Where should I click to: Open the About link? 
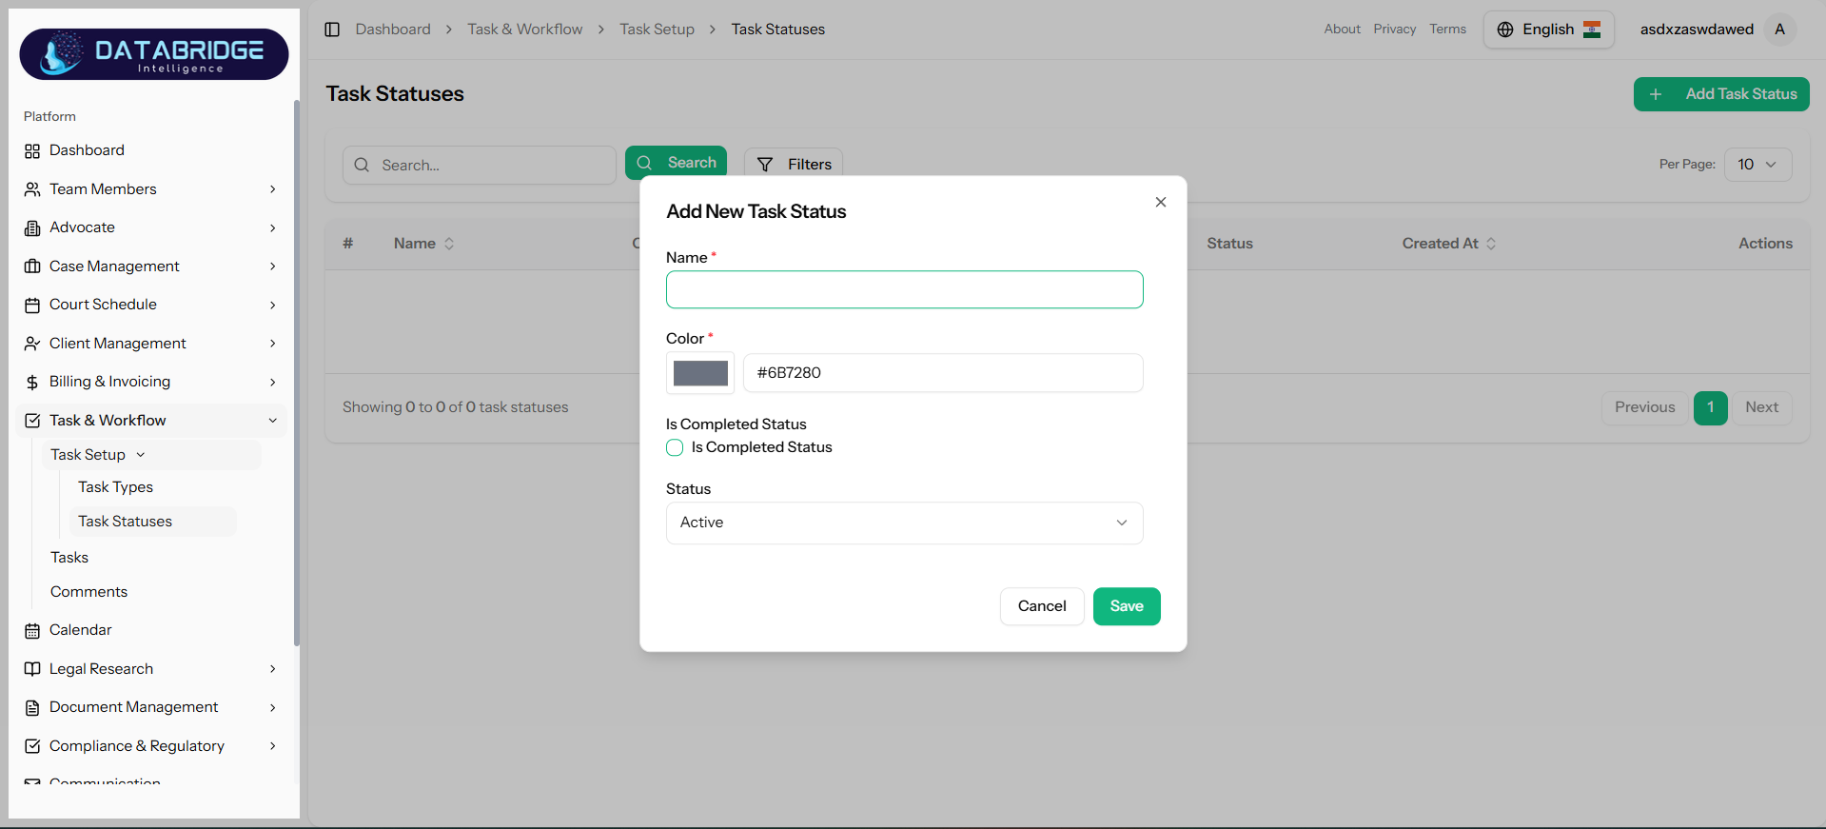(x=1342, y=30)
